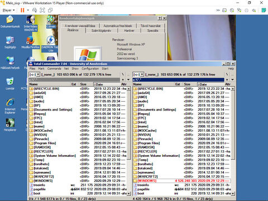This screenshot has width=268, height=201.
Task: Open the green message log icon in VMware toolbar
Action: [264, 10]
